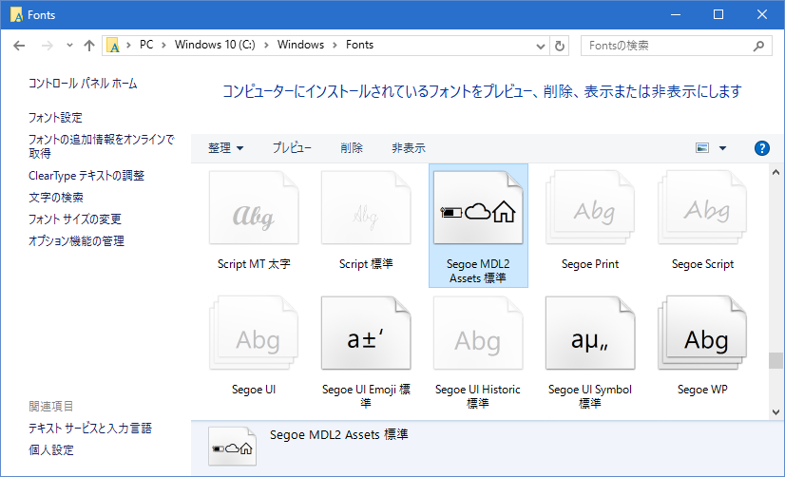This screenshot has width=785, height=477.
Task: Click the search magnifier icon
Action: 758,46
